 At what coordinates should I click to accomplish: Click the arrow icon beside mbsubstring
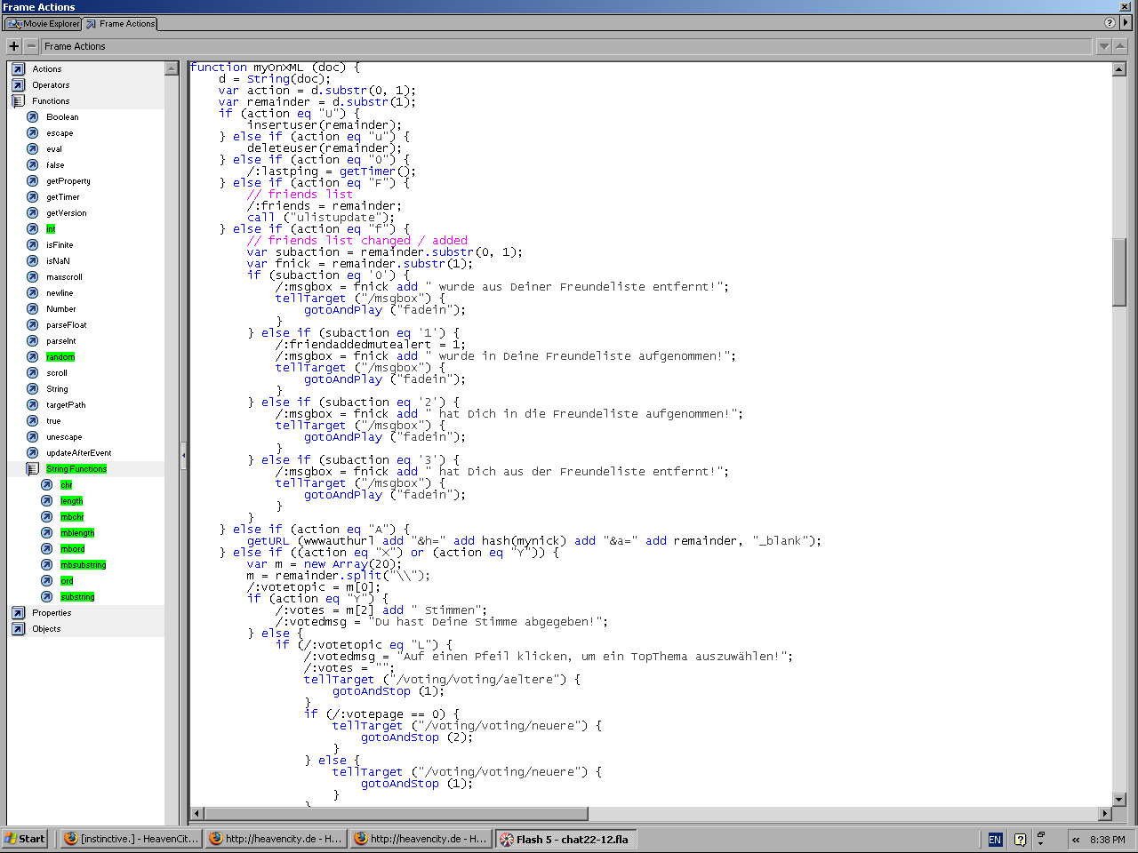point(47,565)
